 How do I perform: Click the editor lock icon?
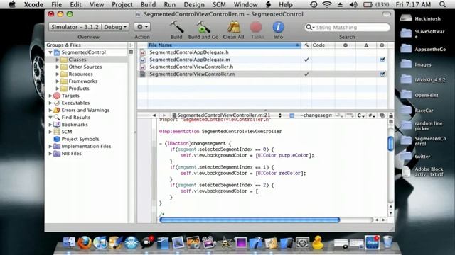(x=390, y=115)
